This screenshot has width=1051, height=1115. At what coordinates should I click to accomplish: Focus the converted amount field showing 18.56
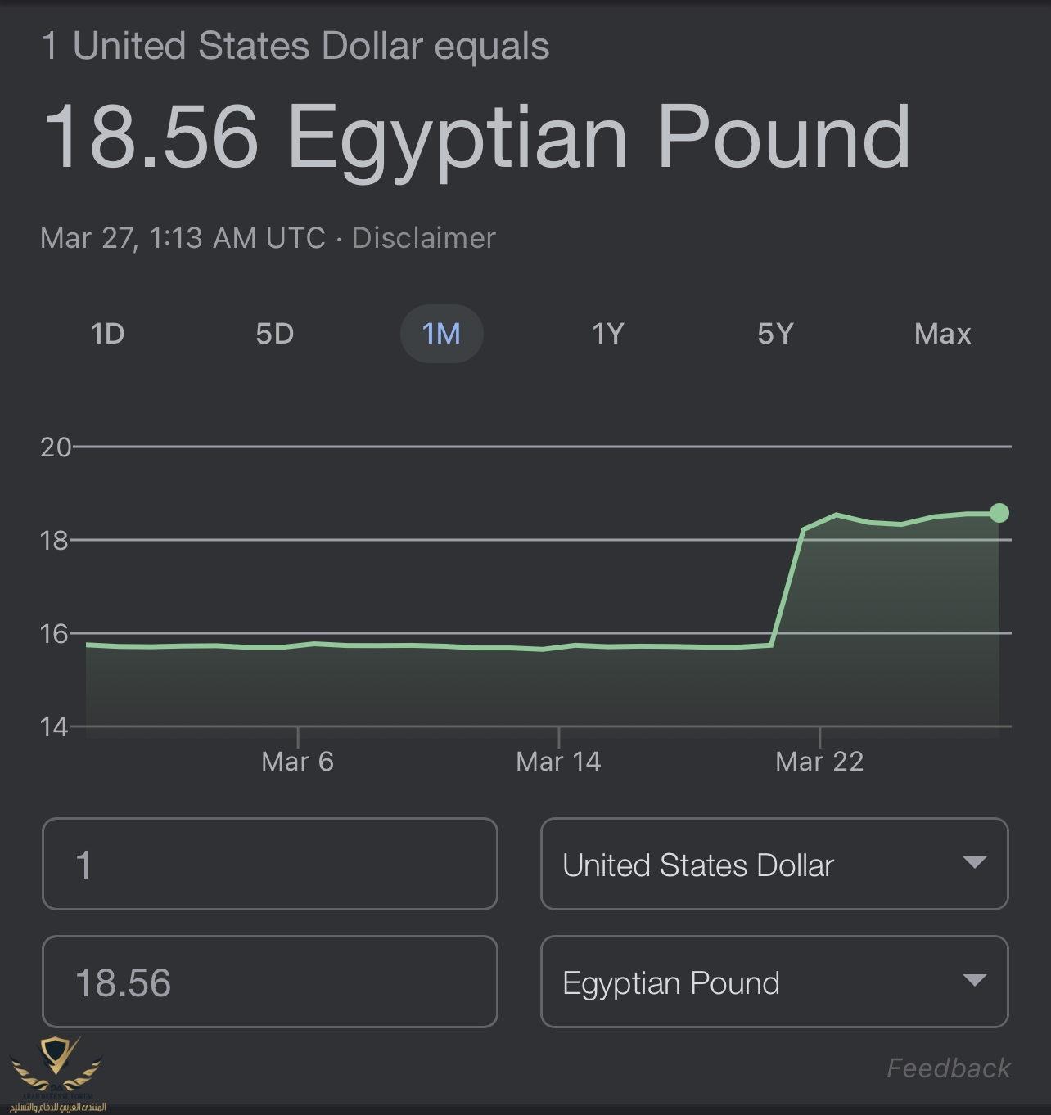coord(270,982)
